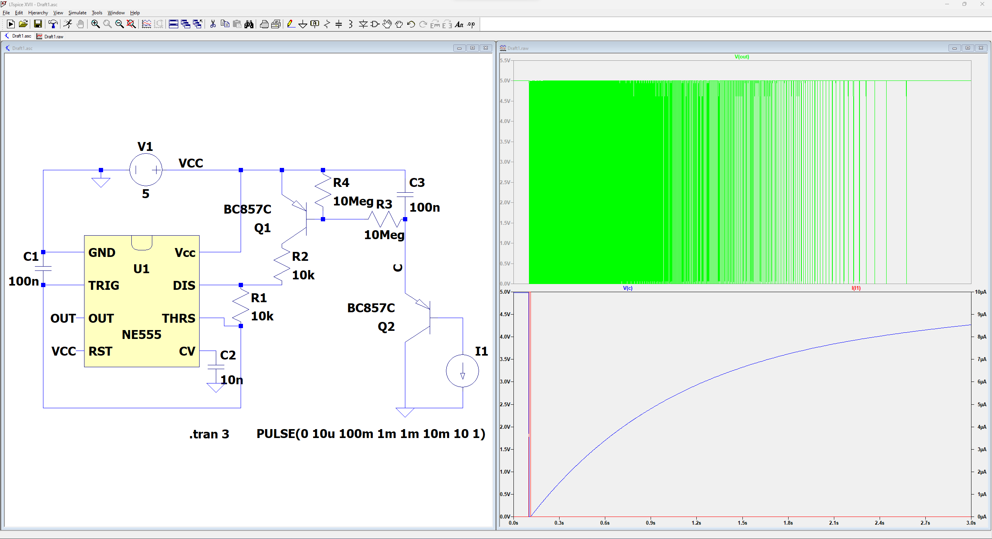Viewport: 992px width, 539px height.
Task: Click the .tran 3 directive text
Action: (209, 434)
